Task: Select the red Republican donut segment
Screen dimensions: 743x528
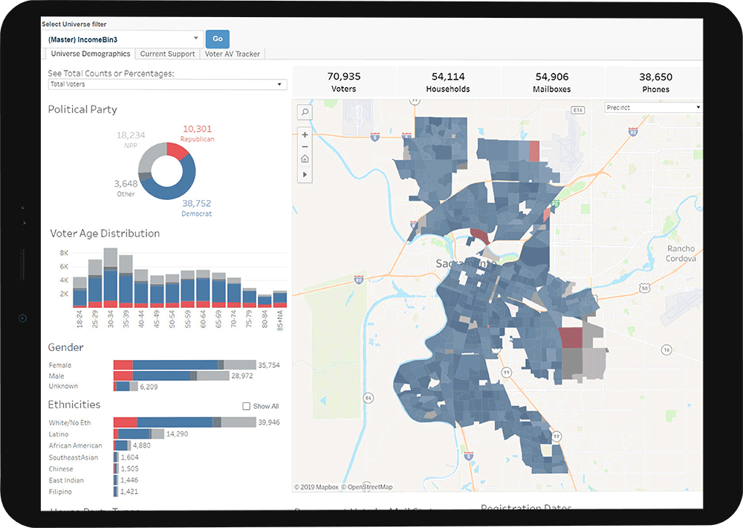Action: [178, 150]
